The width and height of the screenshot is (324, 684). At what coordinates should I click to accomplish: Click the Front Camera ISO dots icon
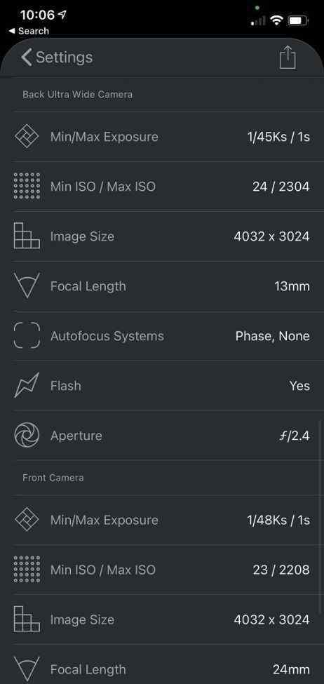[x=27, y=570]
